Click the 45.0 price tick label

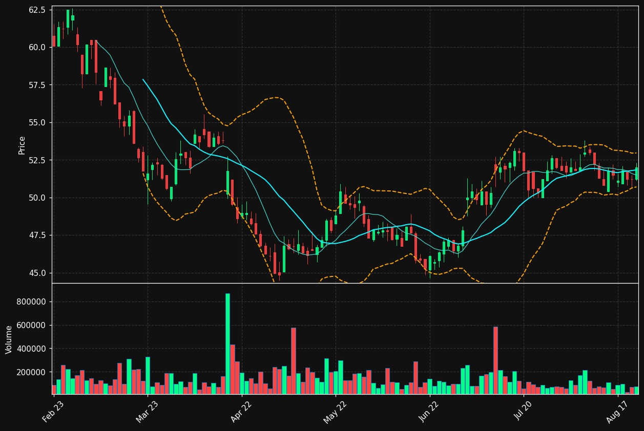[x=37, y=273]
